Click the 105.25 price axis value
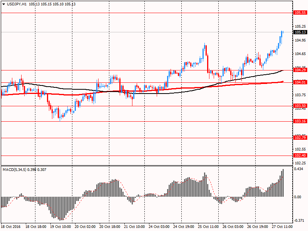This screenshot has width=308, height=231. pyautogui.click(x=300, y=27)
